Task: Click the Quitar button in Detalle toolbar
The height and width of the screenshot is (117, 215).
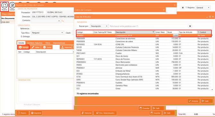Action: 47,47
